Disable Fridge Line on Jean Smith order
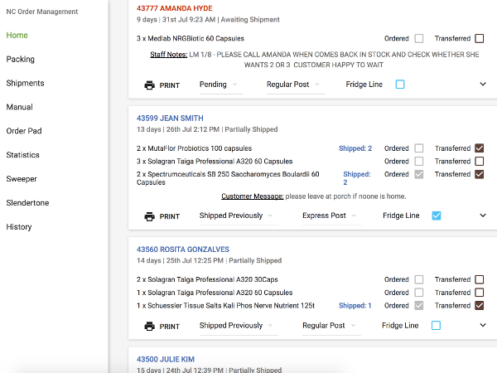 [437, 216]
